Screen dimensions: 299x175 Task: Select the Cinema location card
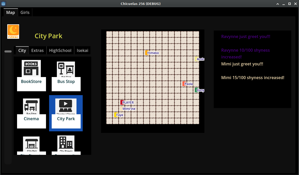pyautogui.click(x=32, y=113)
